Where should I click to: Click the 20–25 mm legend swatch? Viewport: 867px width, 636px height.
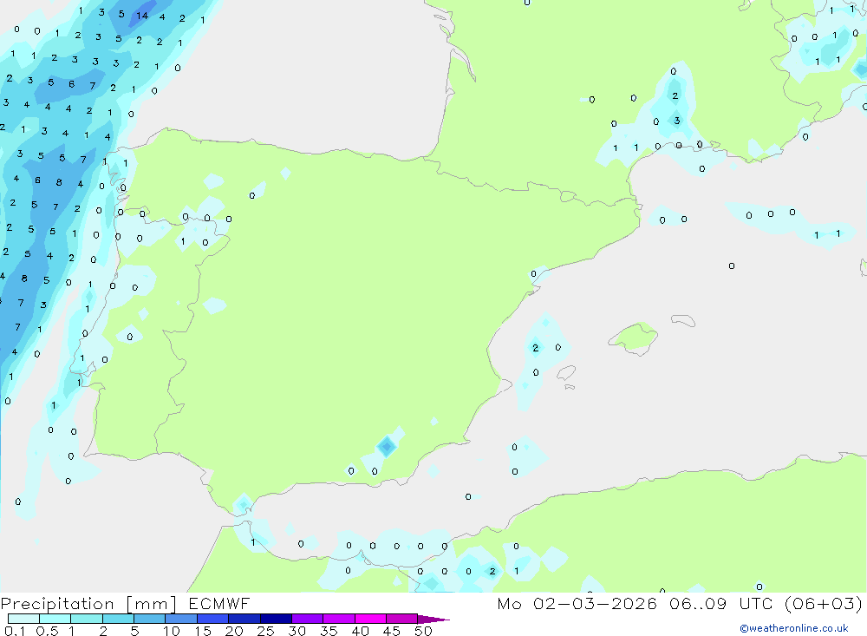(244, 619)
